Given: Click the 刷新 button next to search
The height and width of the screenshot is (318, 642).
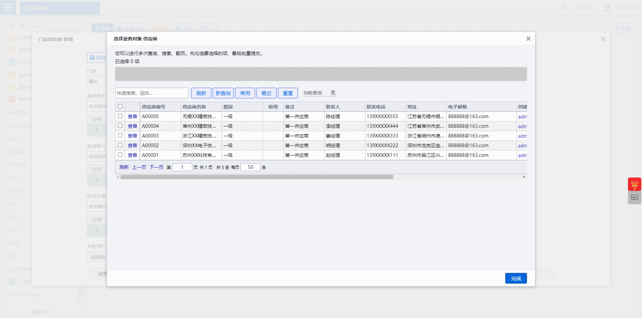Looking at the screenshot, I should (201, 93).
